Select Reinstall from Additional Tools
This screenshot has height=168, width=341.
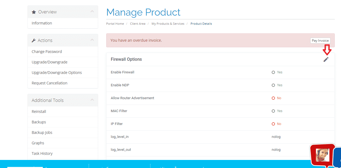coord(39,112)
